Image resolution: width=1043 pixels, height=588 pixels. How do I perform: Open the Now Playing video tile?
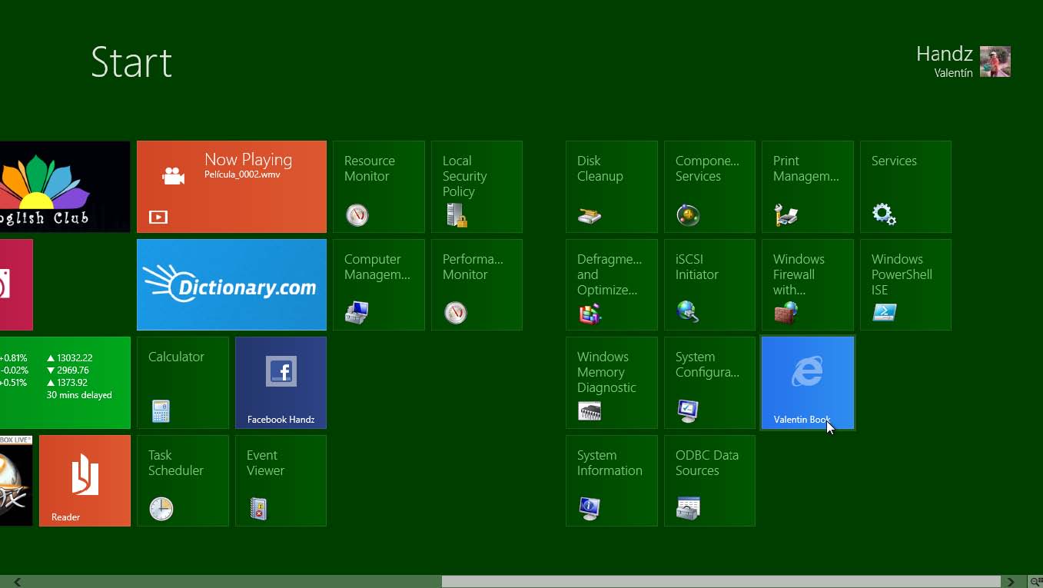(231, 187)
